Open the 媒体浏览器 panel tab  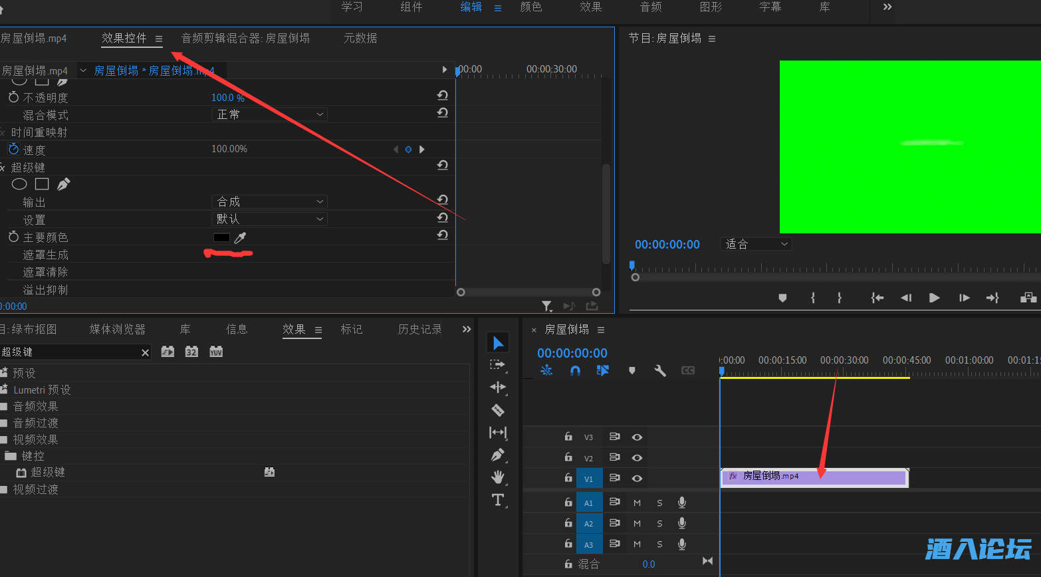pyautogui.click(x=117, y=330)
